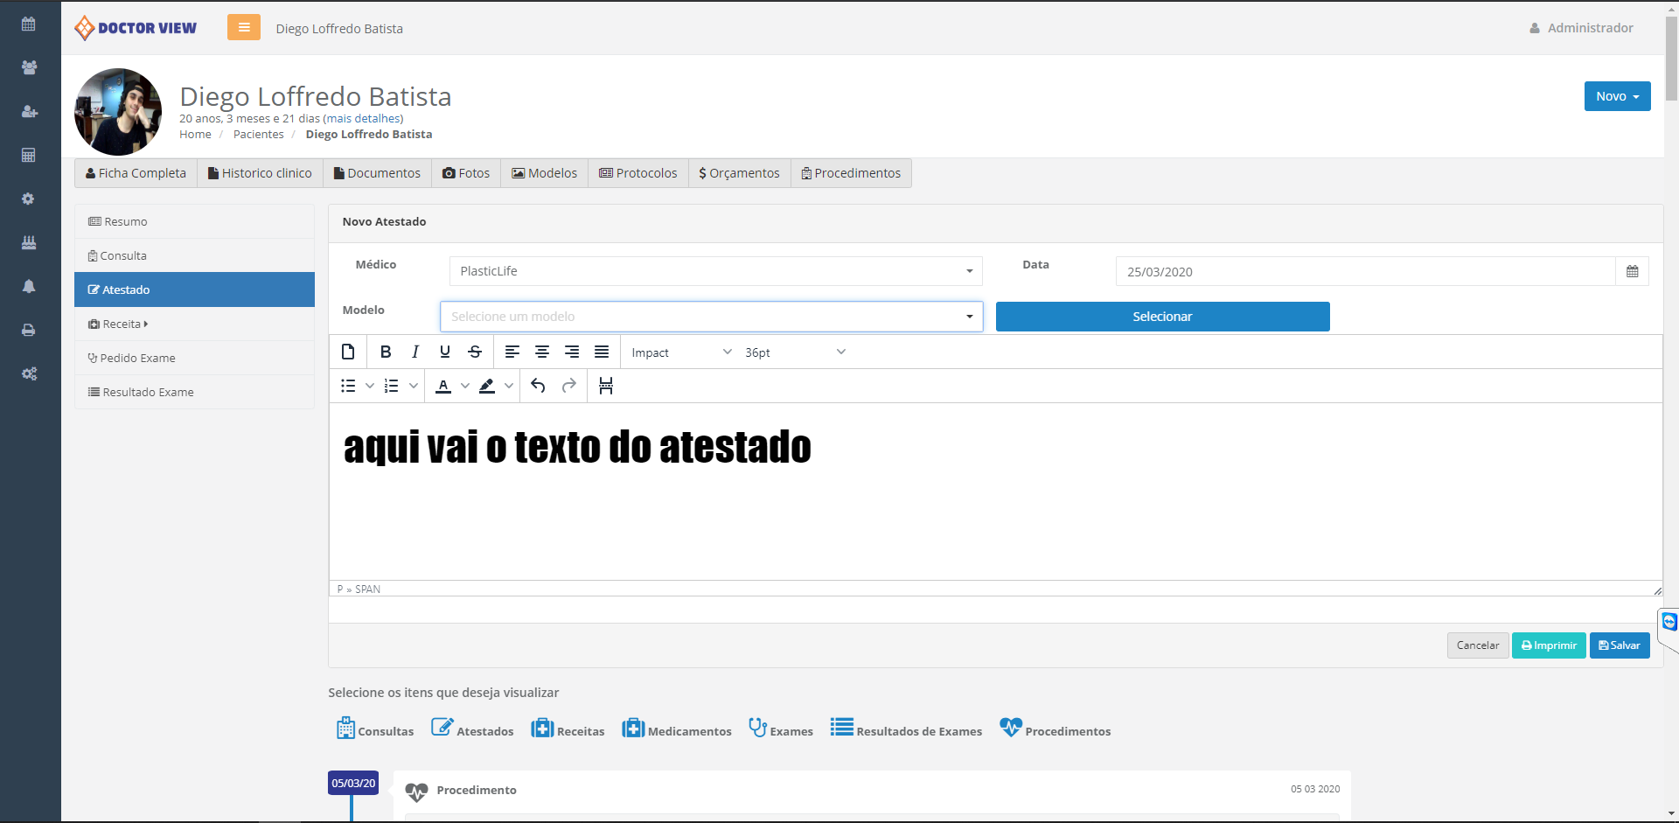Click the strikethrough icon

[475, 352]
